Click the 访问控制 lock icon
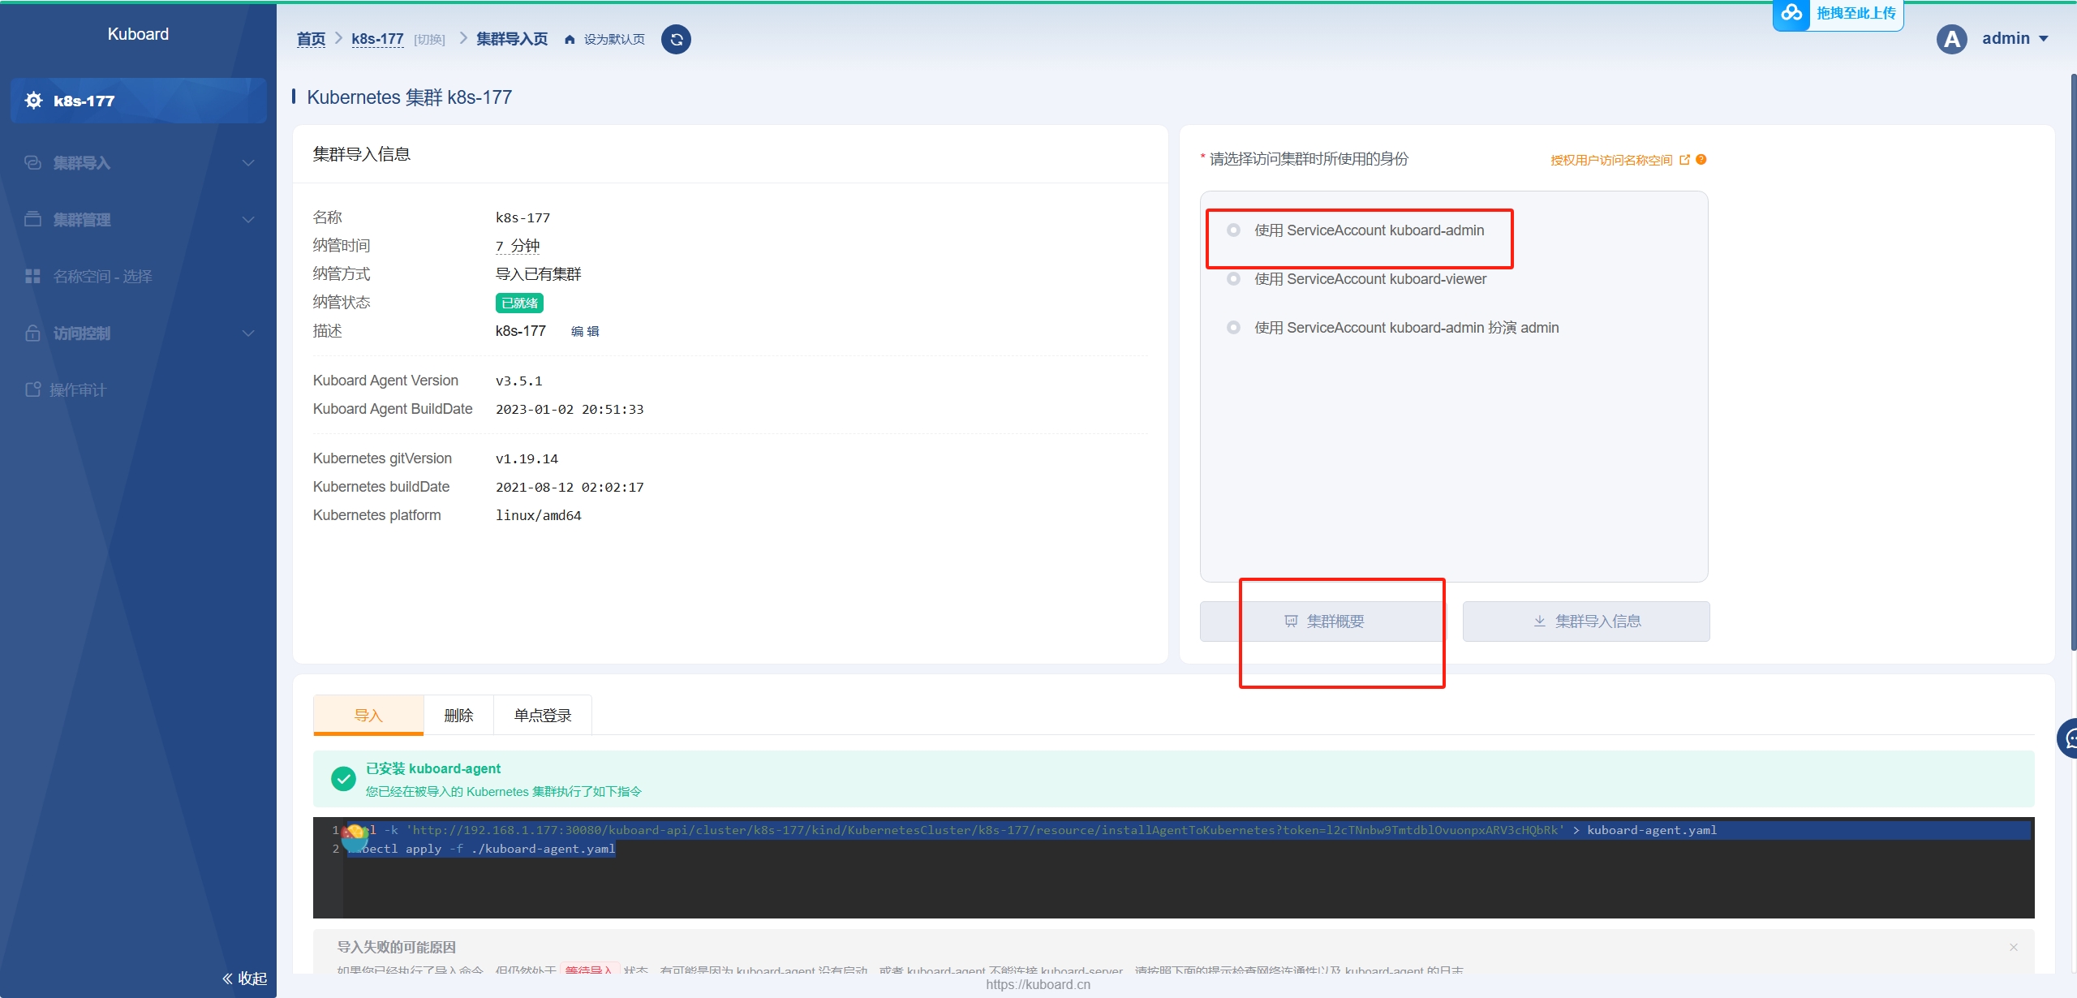The image size is (2077, 998). point(32,333)
